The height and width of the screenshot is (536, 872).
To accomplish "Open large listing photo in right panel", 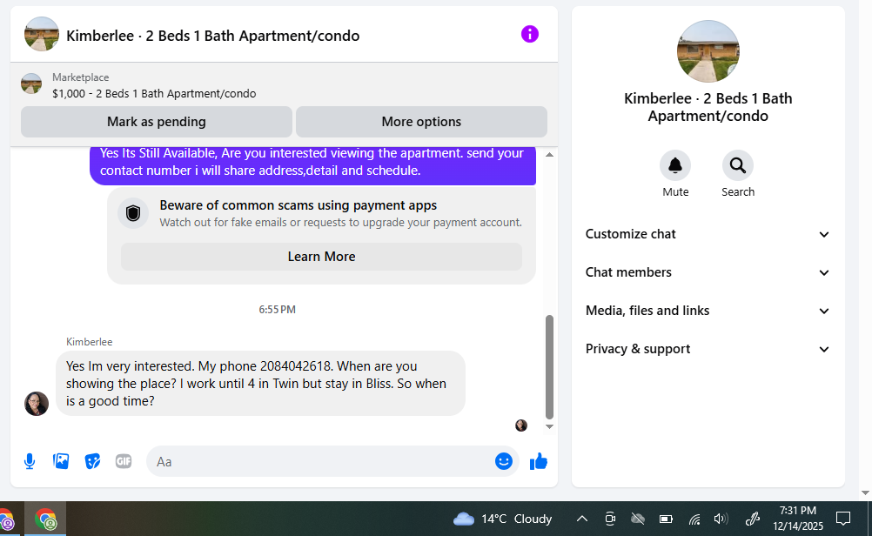I will pyautogui.click(x=708, y=51).
